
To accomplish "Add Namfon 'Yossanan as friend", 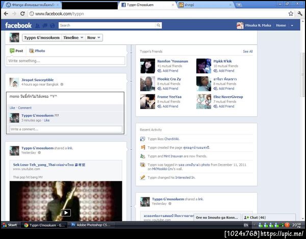I will tap(168, 71).
